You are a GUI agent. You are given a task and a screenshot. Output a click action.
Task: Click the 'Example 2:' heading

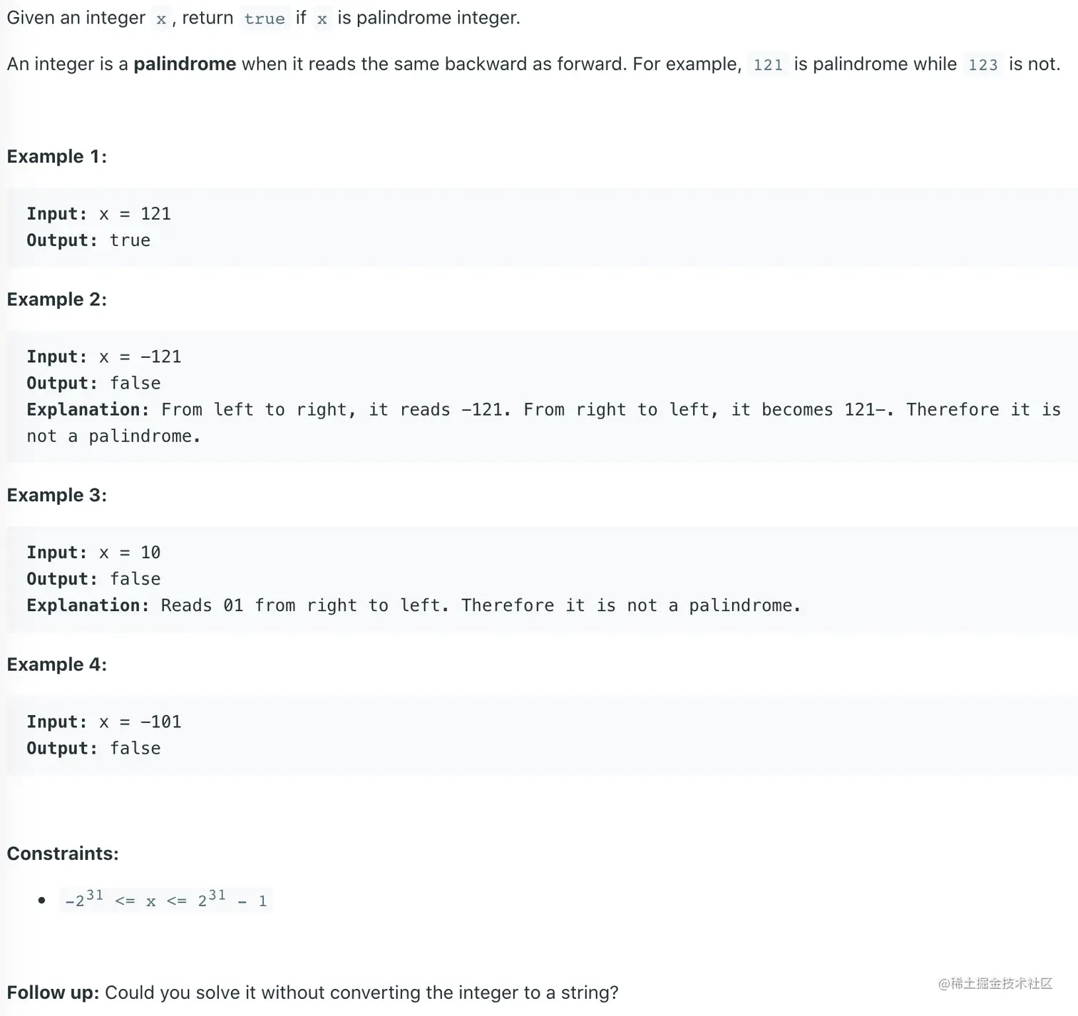click(57, 299)
